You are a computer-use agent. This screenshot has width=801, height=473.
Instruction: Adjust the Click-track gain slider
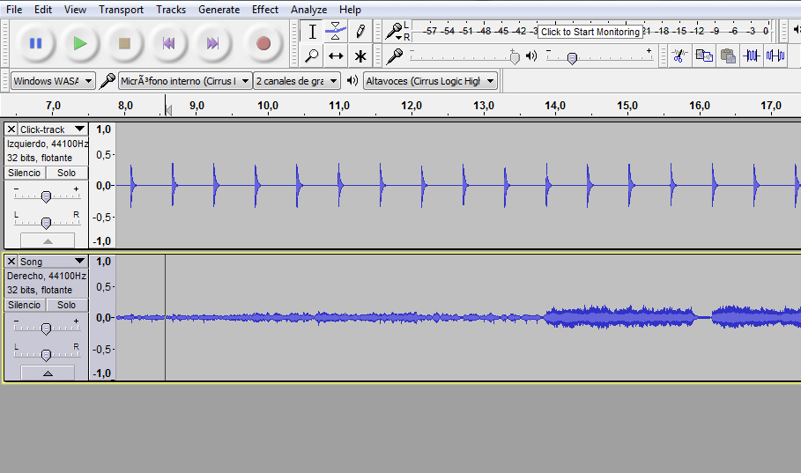(46, 196)
